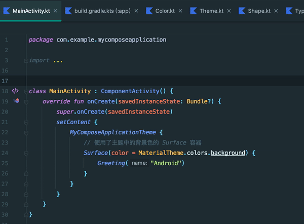Collapse the setContent block fold at line 21
The height and width of the screenshot is (224, 304).
click(x=26, y=123)
